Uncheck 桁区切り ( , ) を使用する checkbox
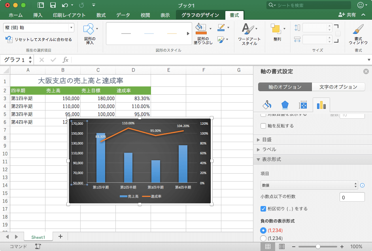372x251 pixels. click(263, 209)
